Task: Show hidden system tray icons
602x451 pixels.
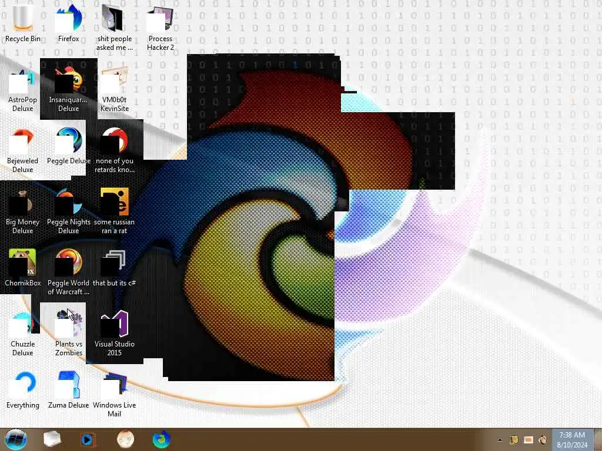Action: (x=500, y=440)
